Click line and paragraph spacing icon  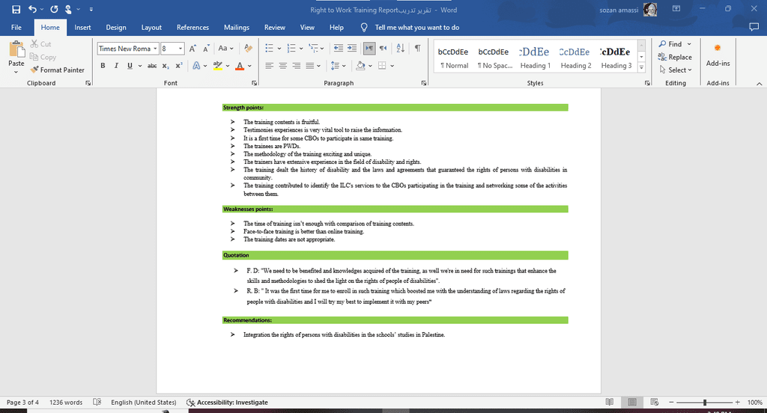335,66
